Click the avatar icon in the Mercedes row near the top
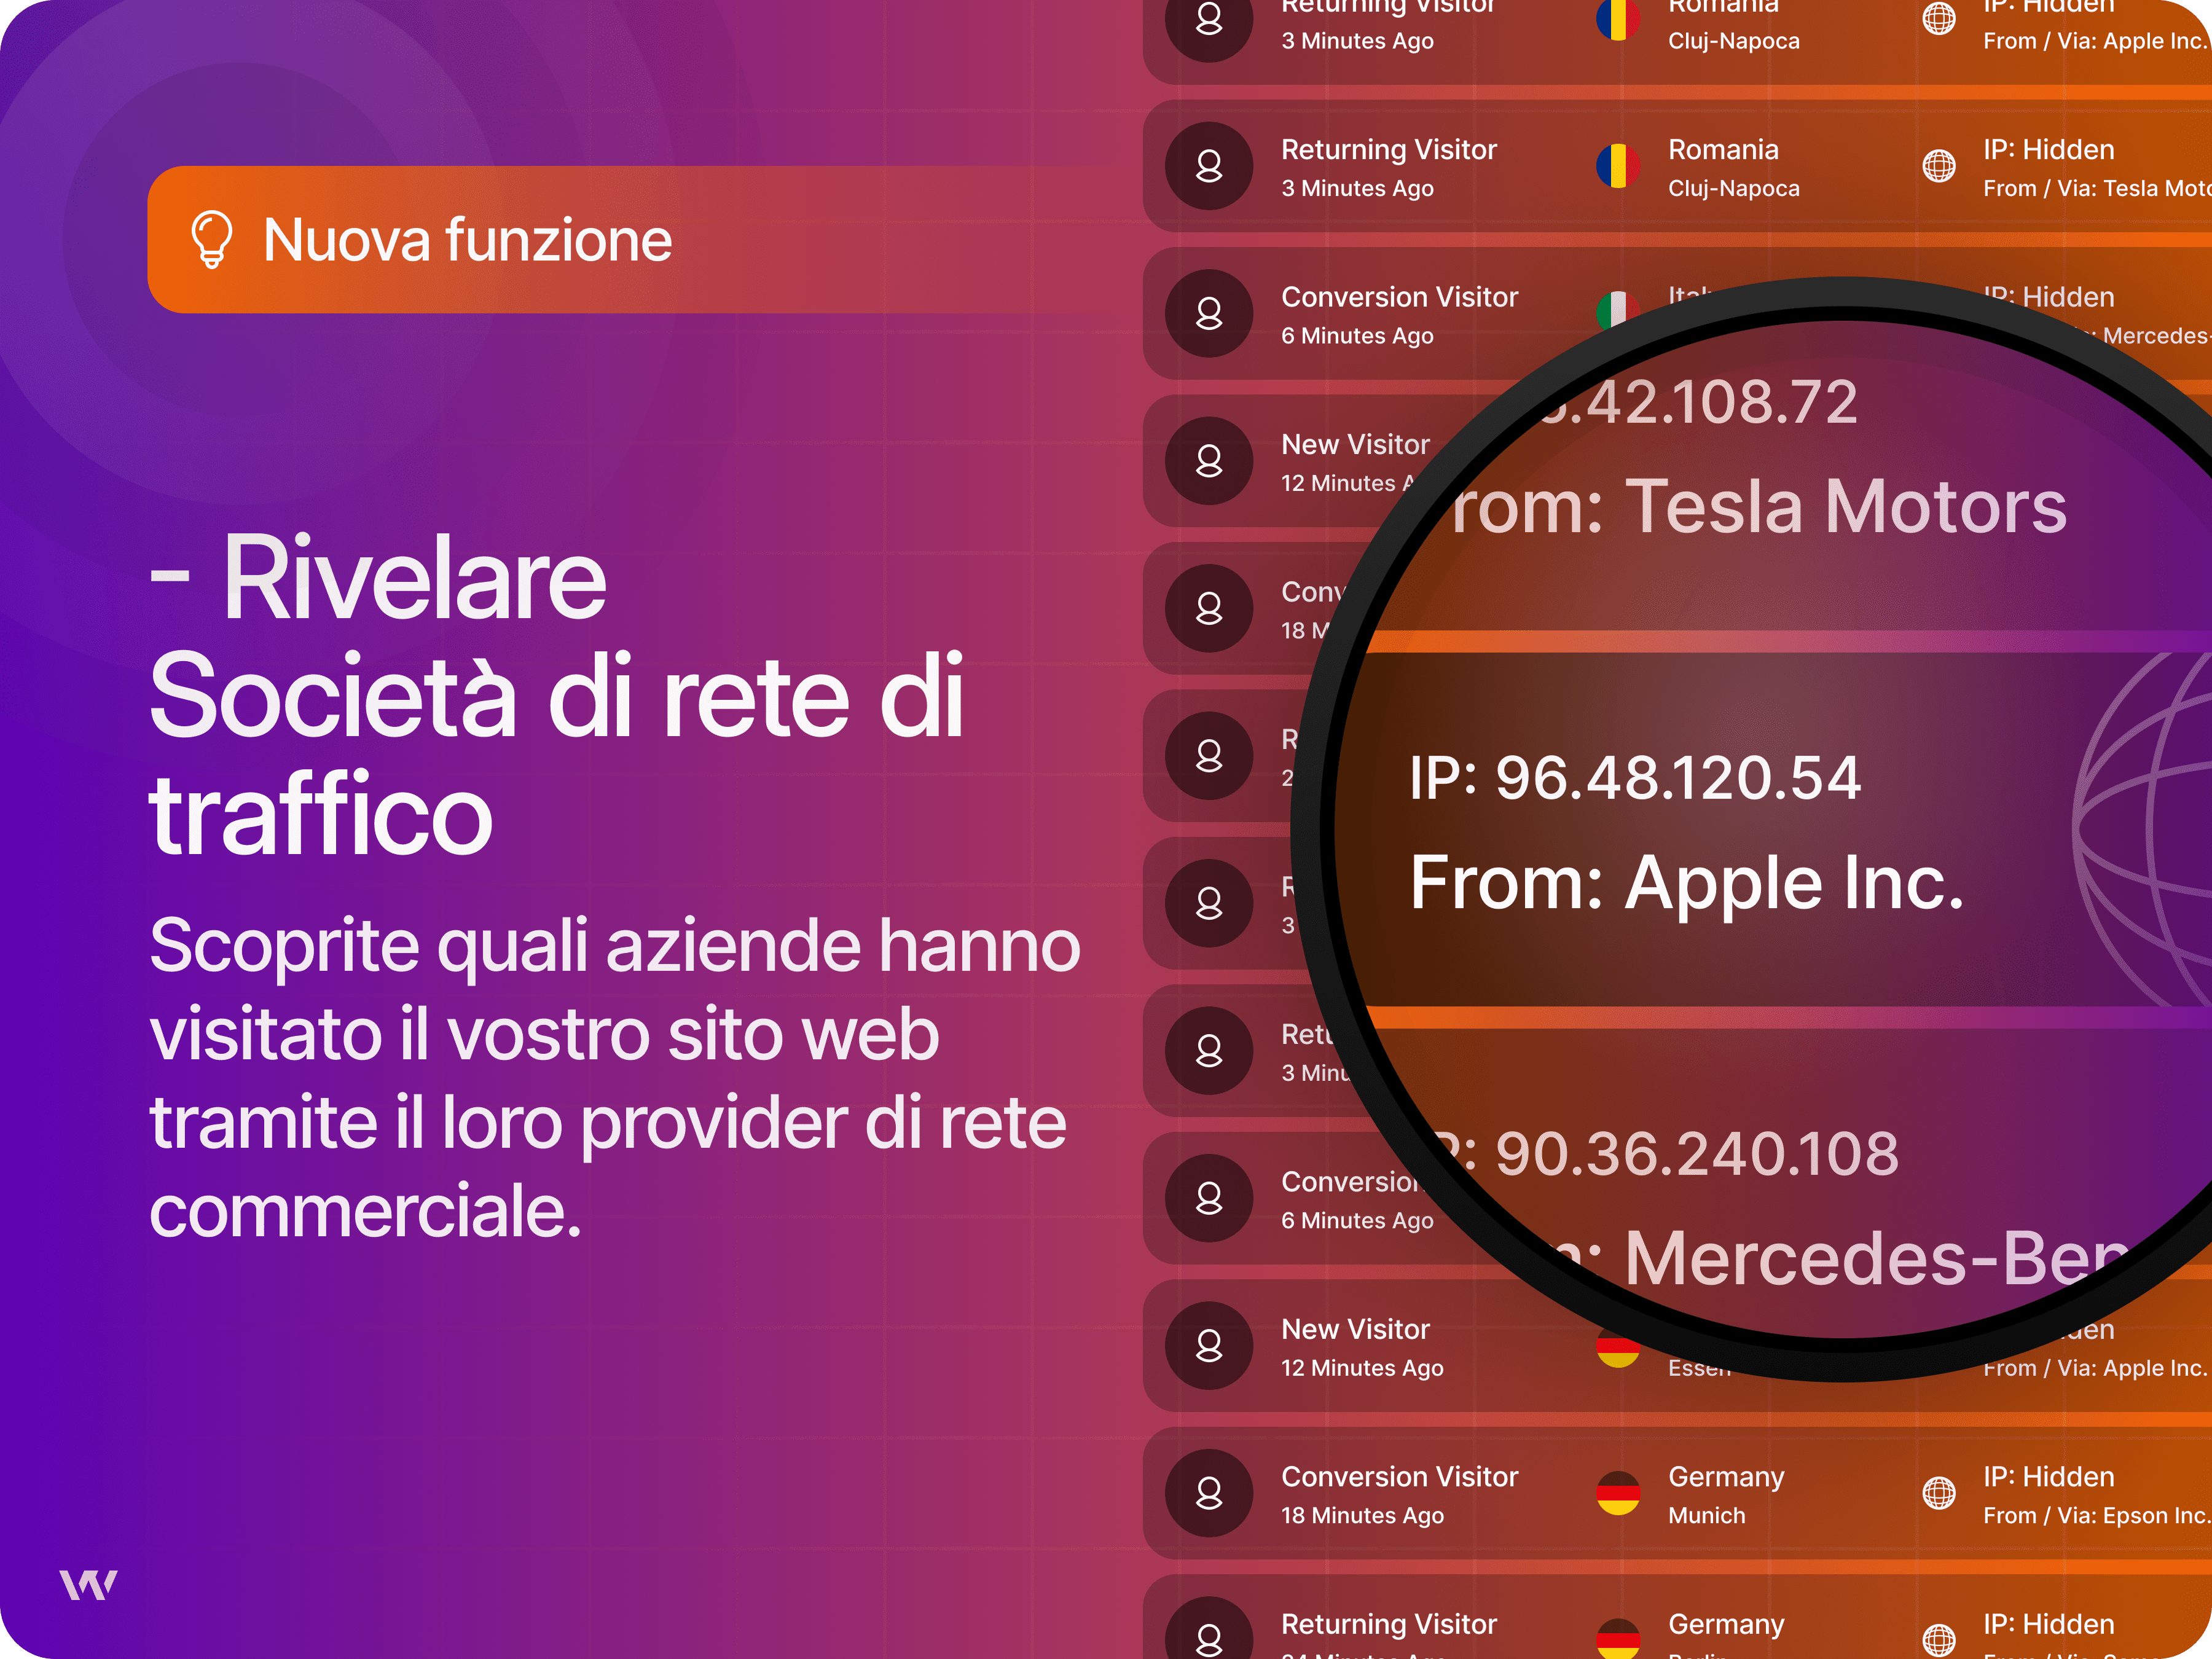The height and width of the screenshot is (1659, 2212). (x=1209, y=313)
